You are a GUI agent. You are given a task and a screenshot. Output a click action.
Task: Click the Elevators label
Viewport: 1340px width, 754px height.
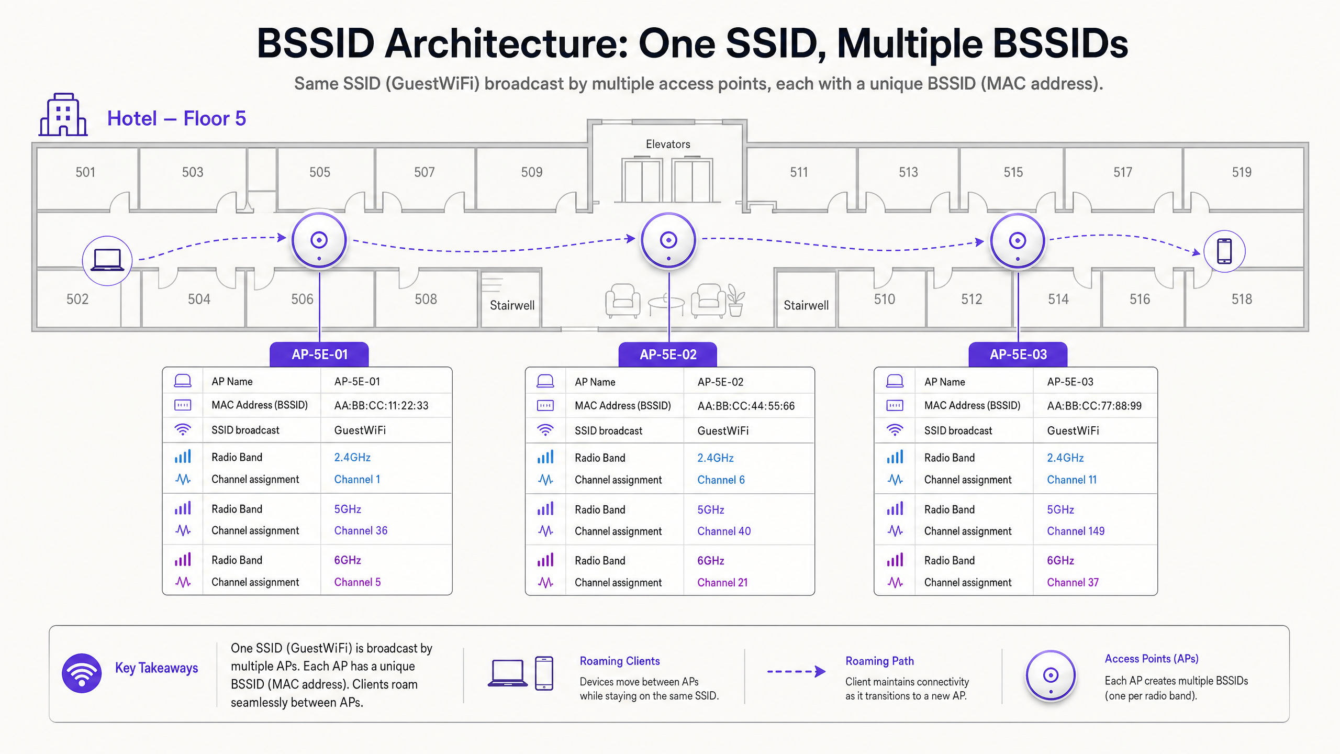(x=668, y=144)
